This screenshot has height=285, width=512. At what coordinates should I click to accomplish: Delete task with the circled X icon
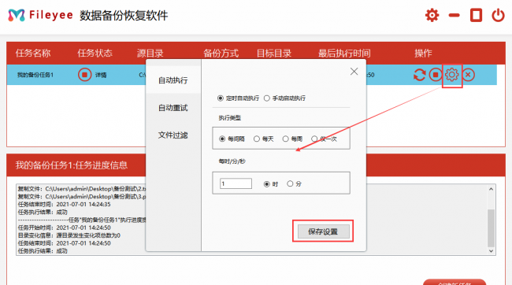[x=468, y=75]
